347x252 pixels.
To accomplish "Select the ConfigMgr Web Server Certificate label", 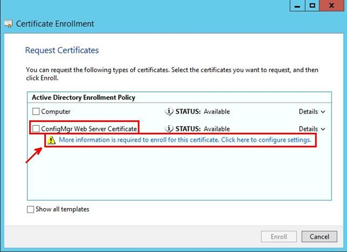I will [x=89, y=129].
